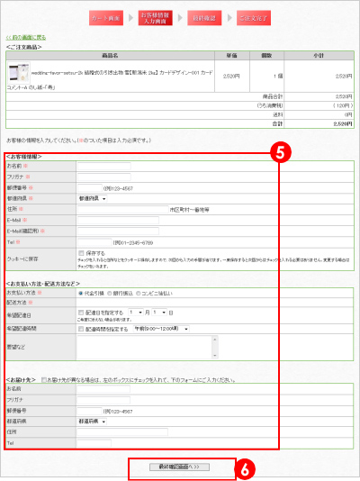Click the 最終確認画面へ button
Screen dimensions: 360x481
coord(179,467)
